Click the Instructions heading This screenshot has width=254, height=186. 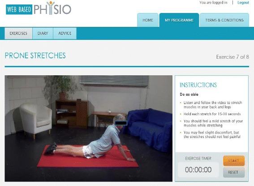pyautogui.click(x=198, y=85)
